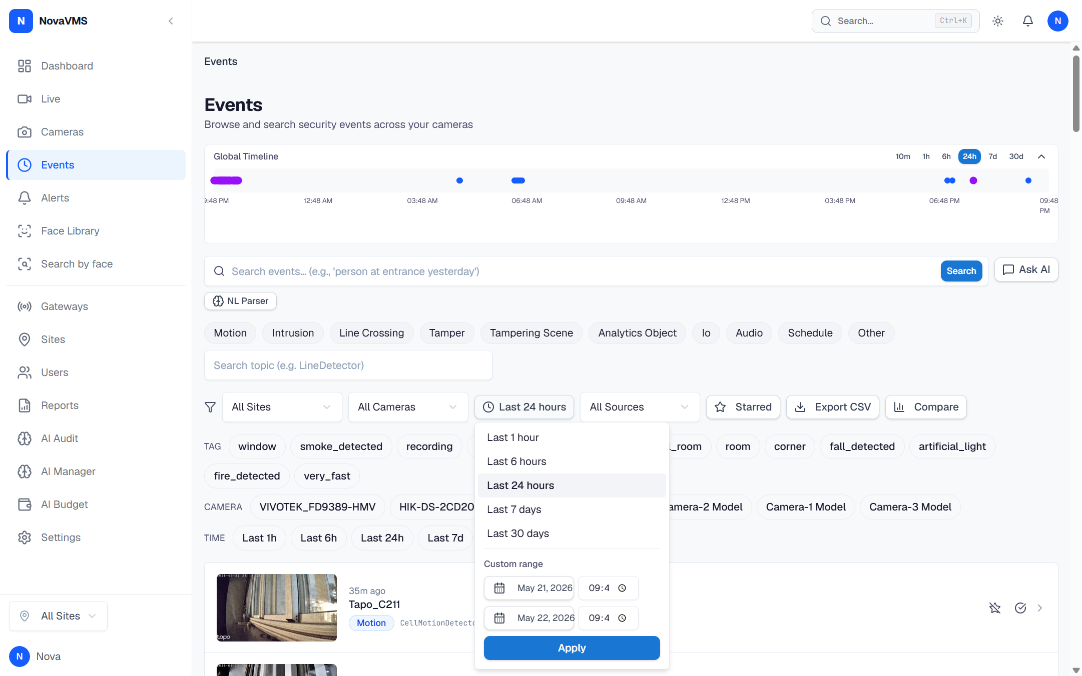Open the May 21, 2026 start date picker

529,588
